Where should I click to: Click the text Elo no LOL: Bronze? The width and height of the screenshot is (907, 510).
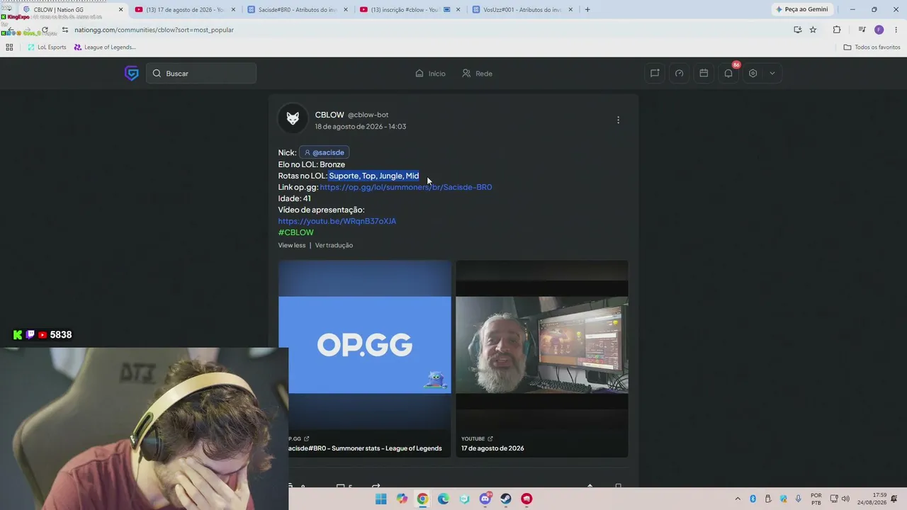tap(312, 164)
